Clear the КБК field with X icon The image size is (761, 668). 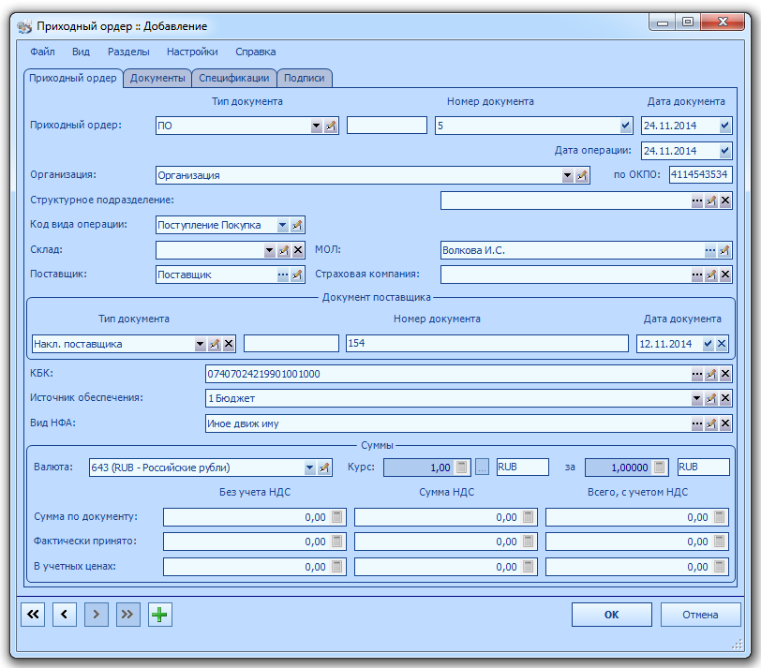click(x=725, y=374)
